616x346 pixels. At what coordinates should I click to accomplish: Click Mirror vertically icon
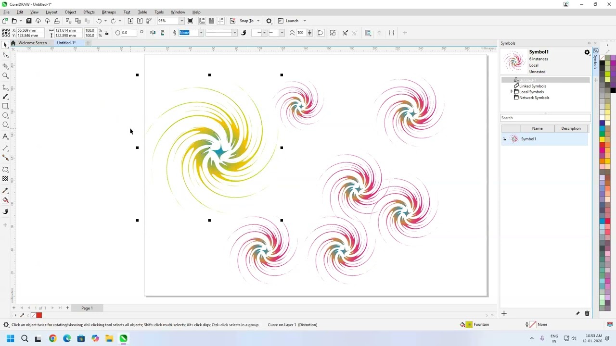point(162,33)
